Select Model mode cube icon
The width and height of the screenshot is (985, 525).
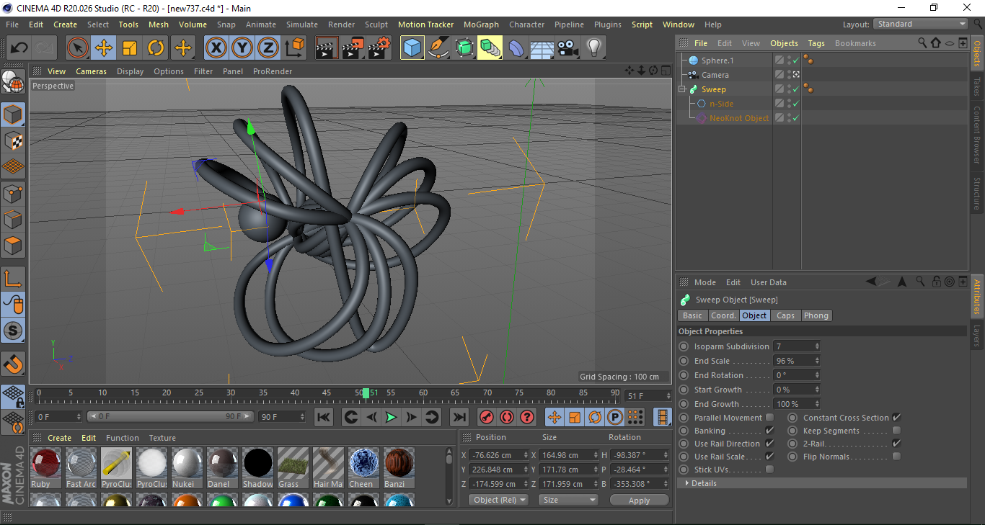point(13,115)
